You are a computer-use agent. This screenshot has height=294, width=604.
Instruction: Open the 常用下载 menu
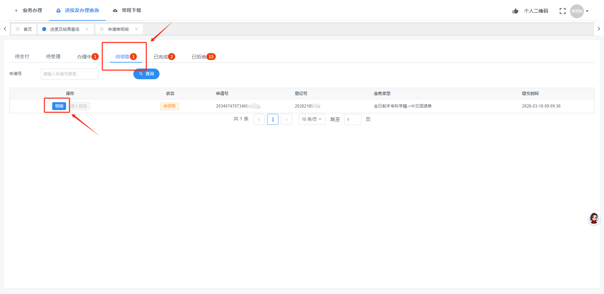(127, 10)
